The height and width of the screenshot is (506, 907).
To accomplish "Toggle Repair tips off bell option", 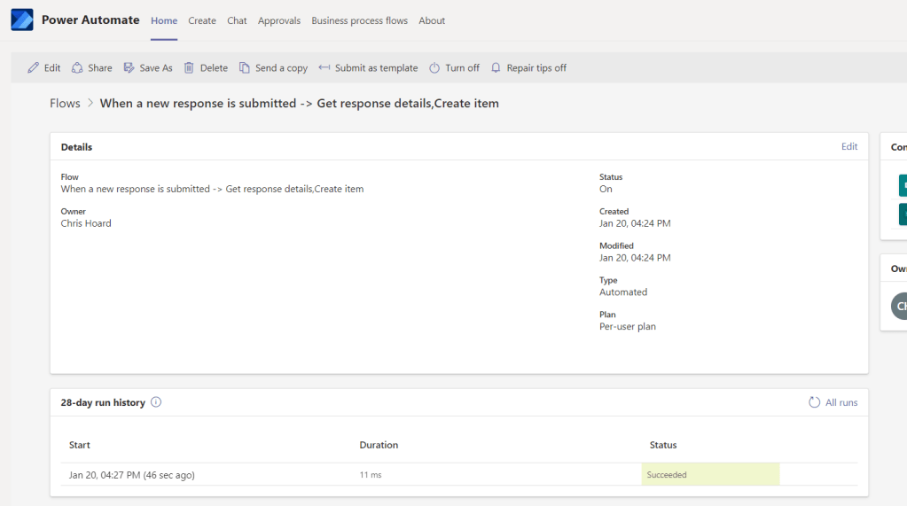I will 528,68.
